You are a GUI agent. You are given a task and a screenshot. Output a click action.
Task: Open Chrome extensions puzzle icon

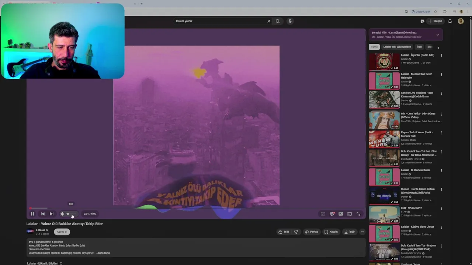tap(445, 12)
